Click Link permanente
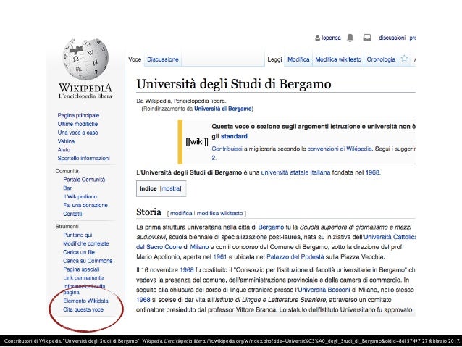Viewport: 462px width, 347px height. [83, 277]
